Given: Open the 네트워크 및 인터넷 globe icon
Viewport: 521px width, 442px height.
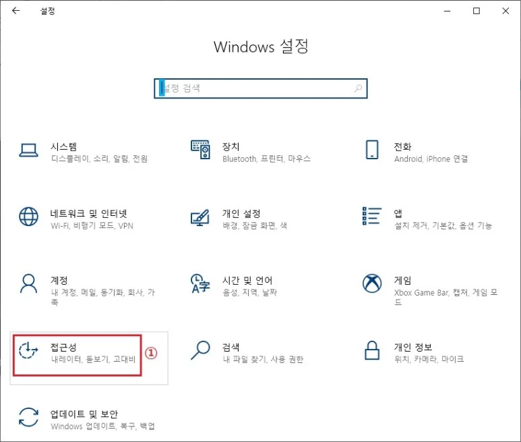Looking at the screenshot, I should tap(28, 217).
